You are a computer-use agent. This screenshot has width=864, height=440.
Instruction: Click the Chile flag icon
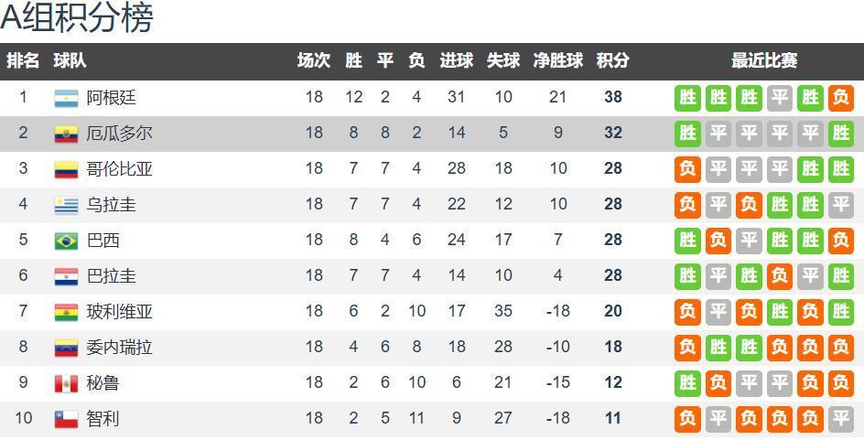coord(66,419)
